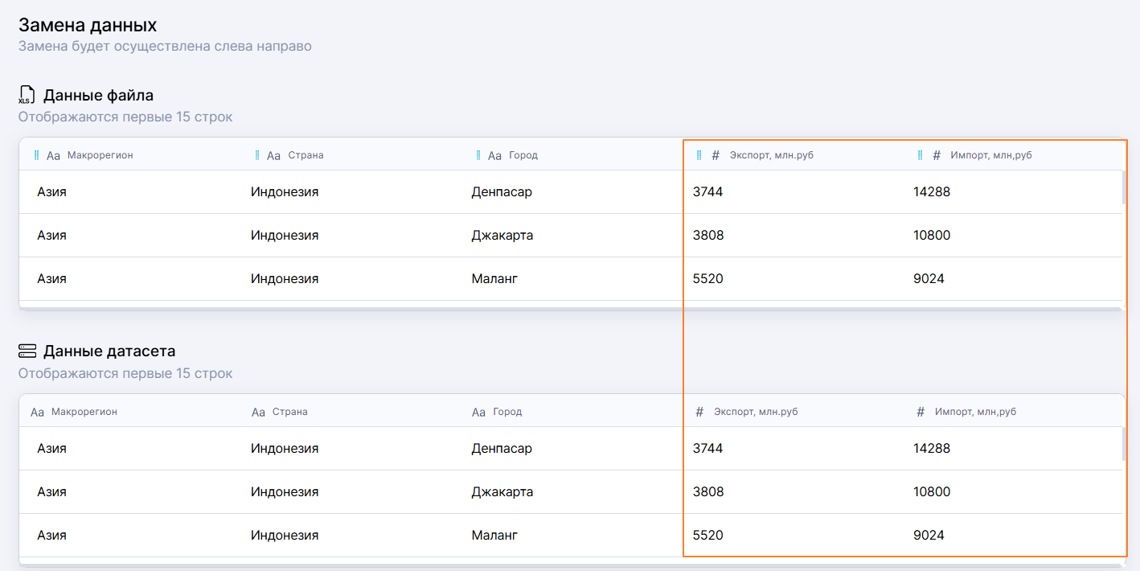Click the Макрорегион drag handle in file table

coord(37,155)
